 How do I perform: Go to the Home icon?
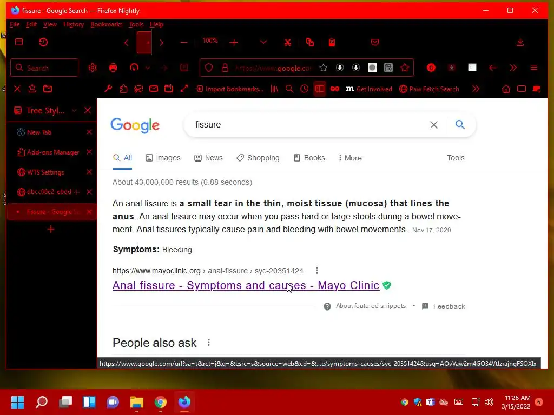coord(506,89)
